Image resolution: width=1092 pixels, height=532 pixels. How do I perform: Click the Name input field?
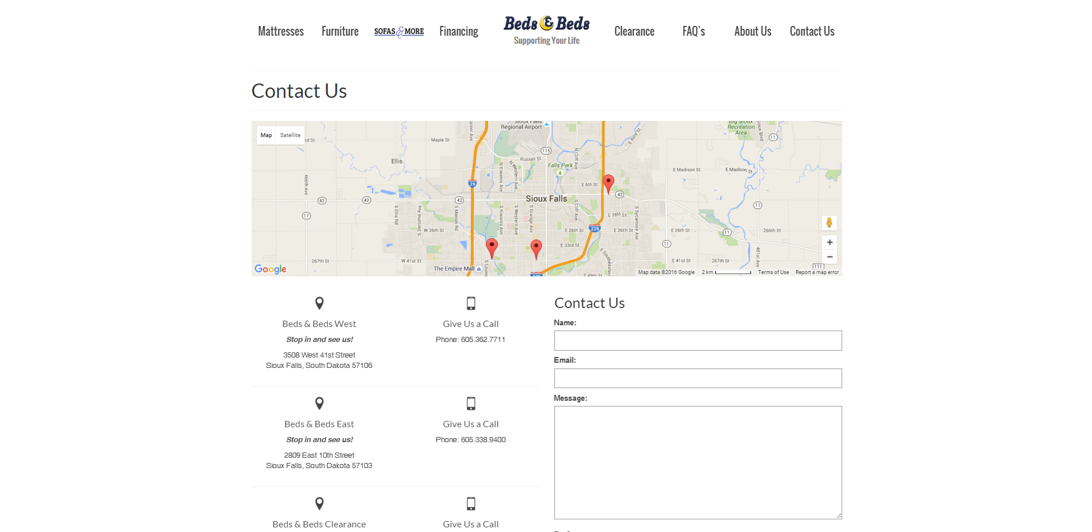(x=698, y=340)
